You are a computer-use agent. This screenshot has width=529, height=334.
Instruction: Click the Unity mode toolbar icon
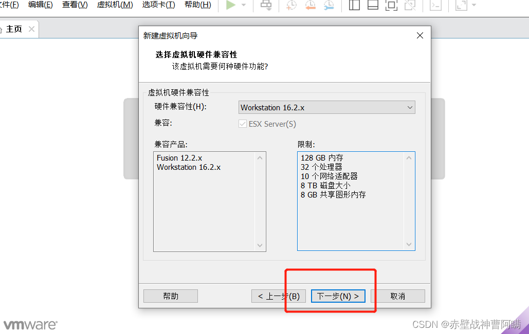[x=410, y=5]
